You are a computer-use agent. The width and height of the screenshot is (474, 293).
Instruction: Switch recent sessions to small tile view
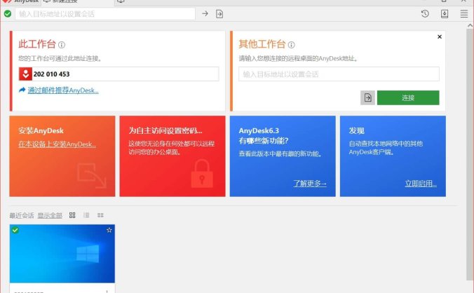[100, 215]
